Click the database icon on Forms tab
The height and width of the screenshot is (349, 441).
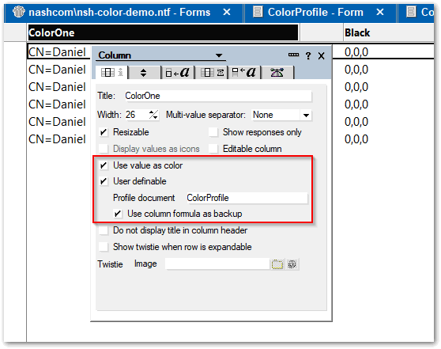tap(18, 12)
